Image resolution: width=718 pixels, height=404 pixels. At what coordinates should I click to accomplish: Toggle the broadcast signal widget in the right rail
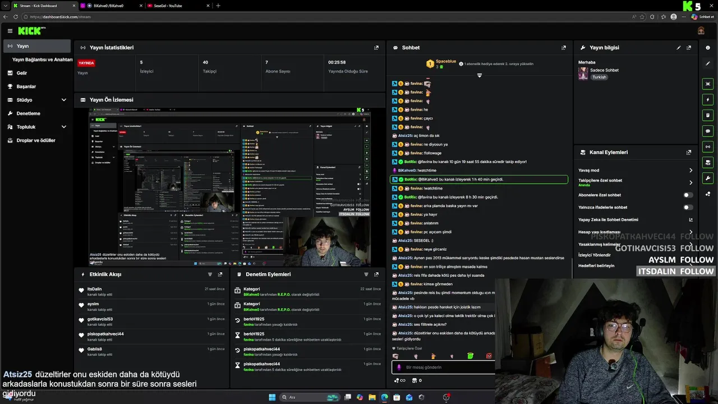(708, 146)
